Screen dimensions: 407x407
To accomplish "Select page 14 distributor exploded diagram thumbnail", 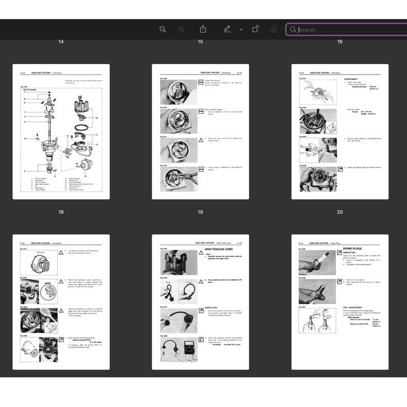I will pos(61,132).
